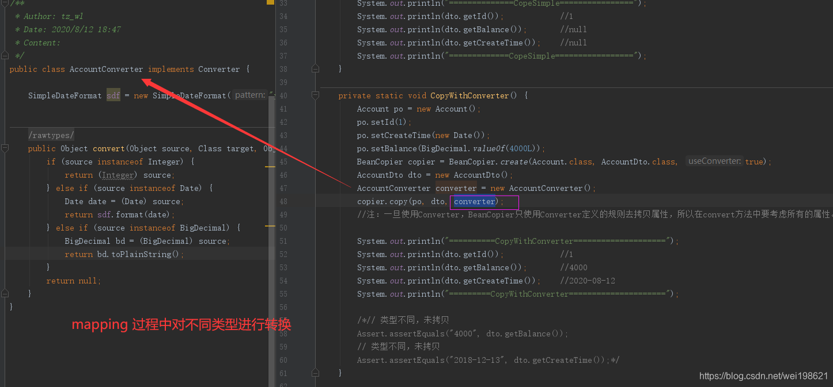The height and width of the screenshot is (387, 833).
Task: Click the yellow inspection warning indicator
Action: point(270,2)
